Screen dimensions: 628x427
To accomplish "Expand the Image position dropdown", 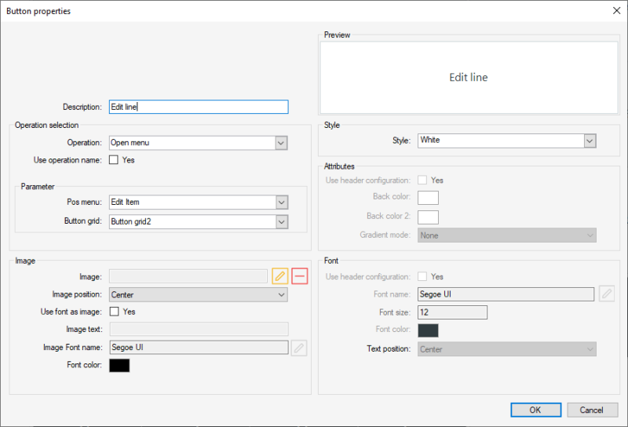I will pyautogui.click(x=199, y=295).
